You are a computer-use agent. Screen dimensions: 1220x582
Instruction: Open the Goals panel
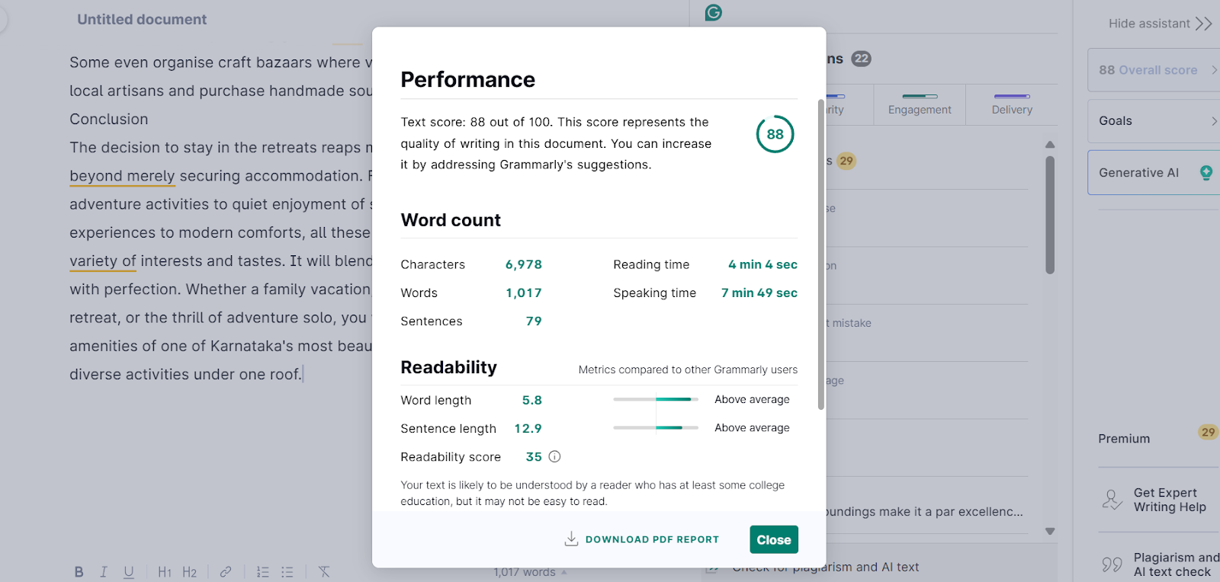(x=1154, y=121)
